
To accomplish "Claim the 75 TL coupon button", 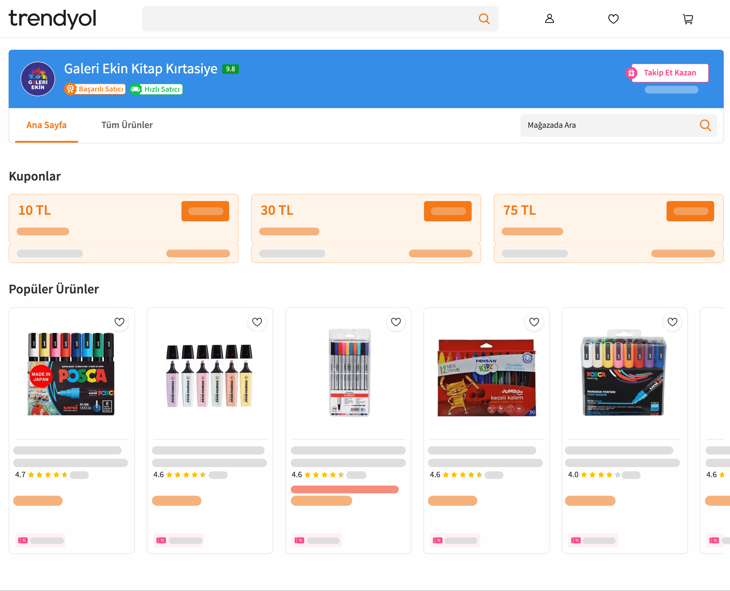I will click(x=690, y=211).
